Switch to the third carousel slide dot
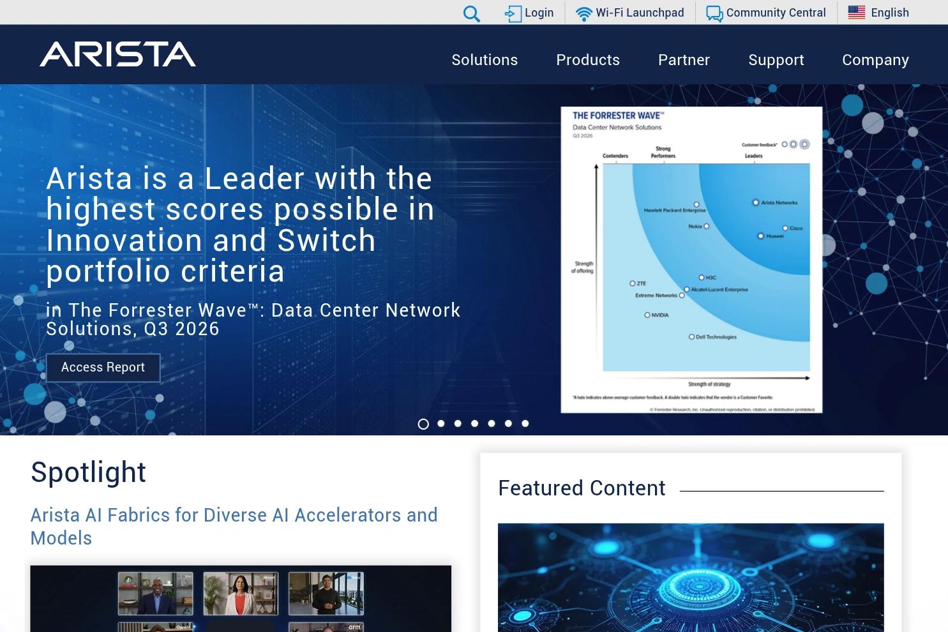The image size is (948, 632). [458, 423]
